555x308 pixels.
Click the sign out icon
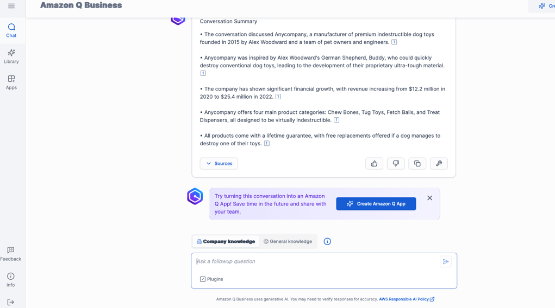pyautogui.click(x=11, y=302)
